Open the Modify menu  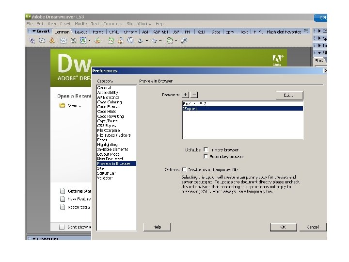click(80, 24)
